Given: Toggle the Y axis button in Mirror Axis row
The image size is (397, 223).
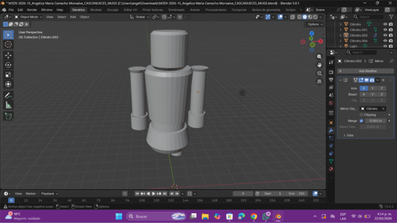Looking at the screenshot, I should (372, 88).
